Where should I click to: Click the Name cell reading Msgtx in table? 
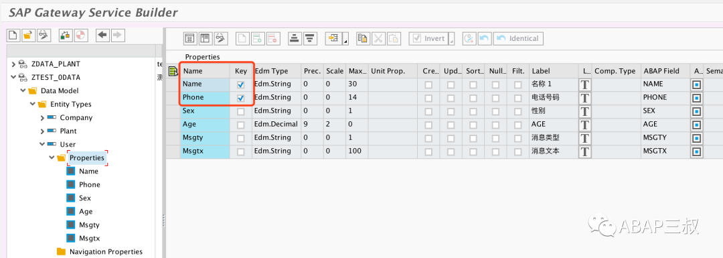(205, 151)
